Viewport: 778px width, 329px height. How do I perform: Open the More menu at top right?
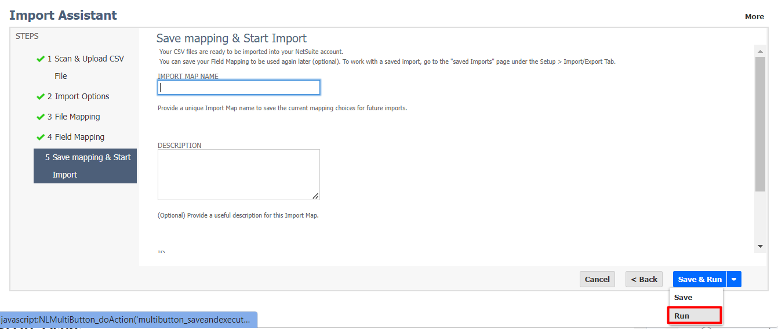[754, 17]
